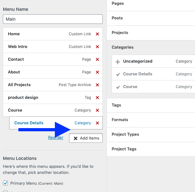The image size is (195, 192).
Task: Remove the Course Details sub-item
Action: point(97,123)
